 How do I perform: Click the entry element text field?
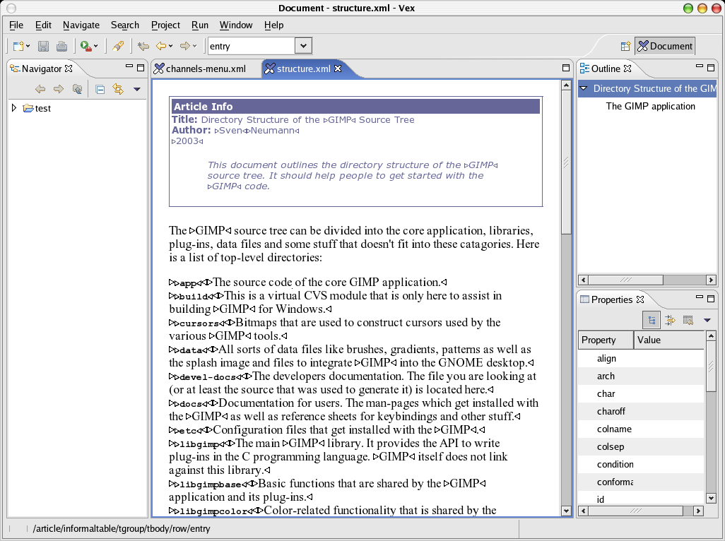pos(252,46)
